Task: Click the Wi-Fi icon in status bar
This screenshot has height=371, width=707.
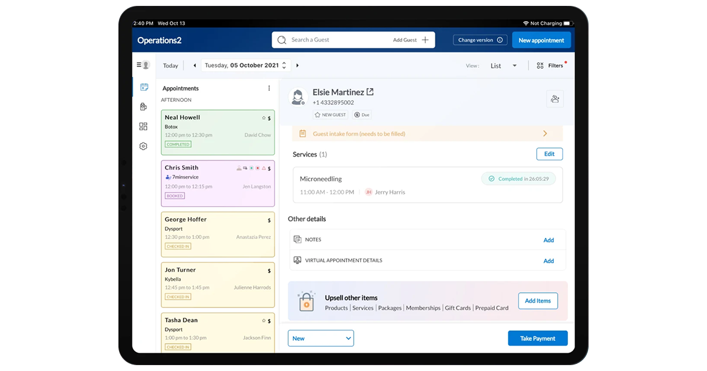Action: pyautogui.click(x=526, y=23)
